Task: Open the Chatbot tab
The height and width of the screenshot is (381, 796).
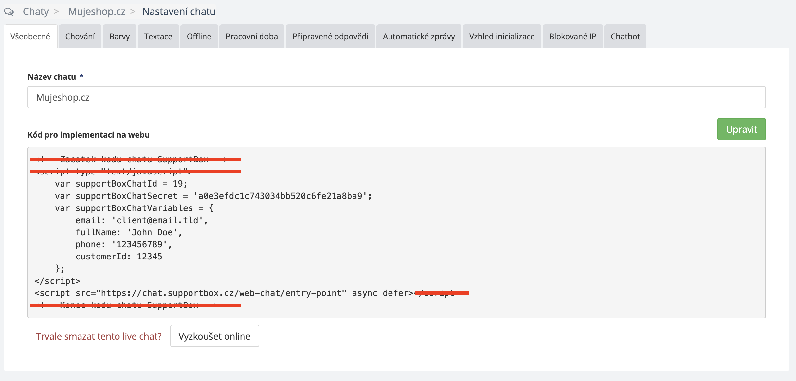Action: pos(625,36)
